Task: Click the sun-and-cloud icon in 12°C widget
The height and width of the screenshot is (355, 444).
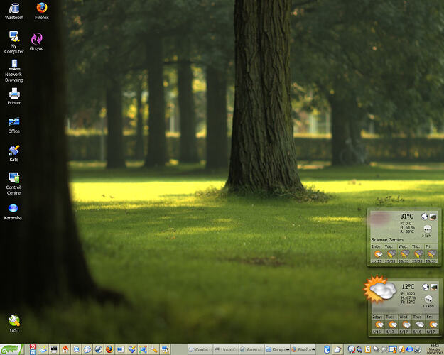Action: point(380,289)
